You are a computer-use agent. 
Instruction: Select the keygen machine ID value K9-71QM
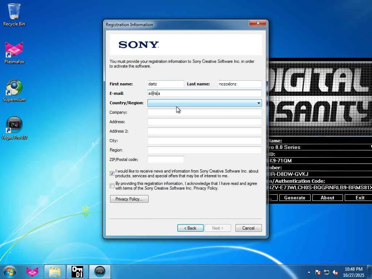point(320,161)
